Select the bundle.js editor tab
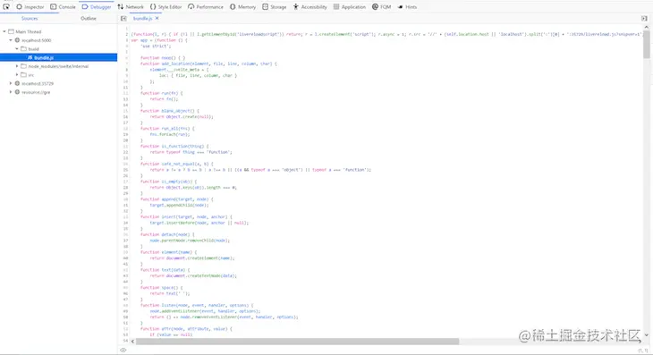This screenshot has height=355, width=653. (142, 18)
